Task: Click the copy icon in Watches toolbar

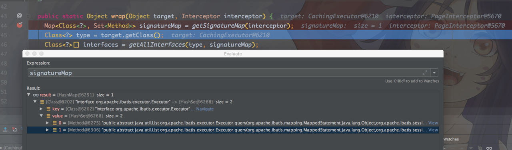Action: pos(480,148)
